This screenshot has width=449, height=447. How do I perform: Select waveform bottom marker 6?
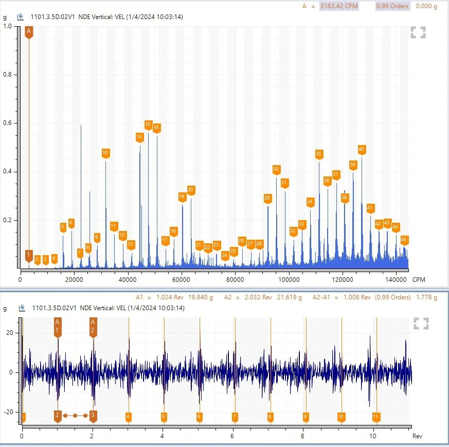(200, 417)
